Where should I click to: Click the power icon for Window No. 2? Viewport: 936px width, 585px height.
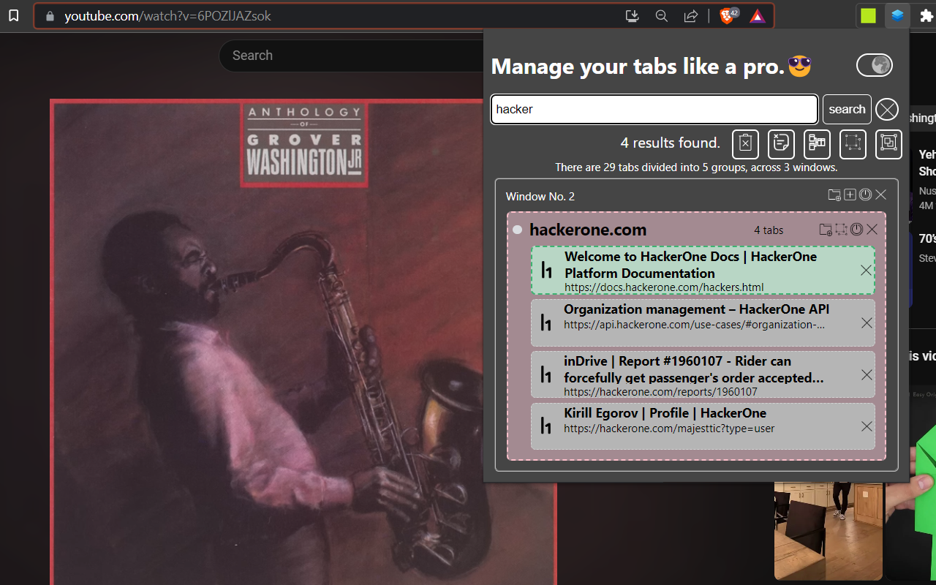point(865,195)
